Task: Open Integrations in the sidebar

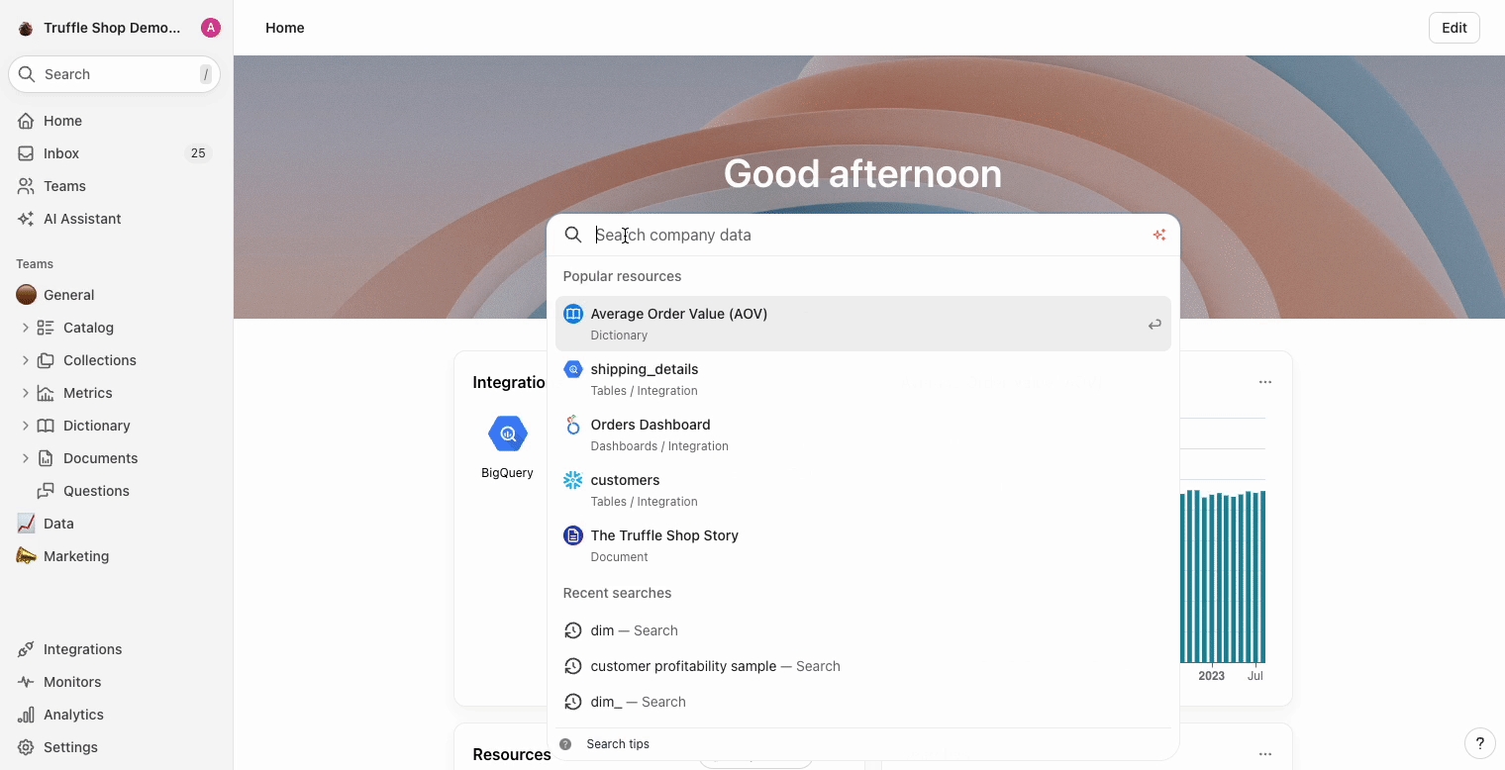Action: coord(82,649)
